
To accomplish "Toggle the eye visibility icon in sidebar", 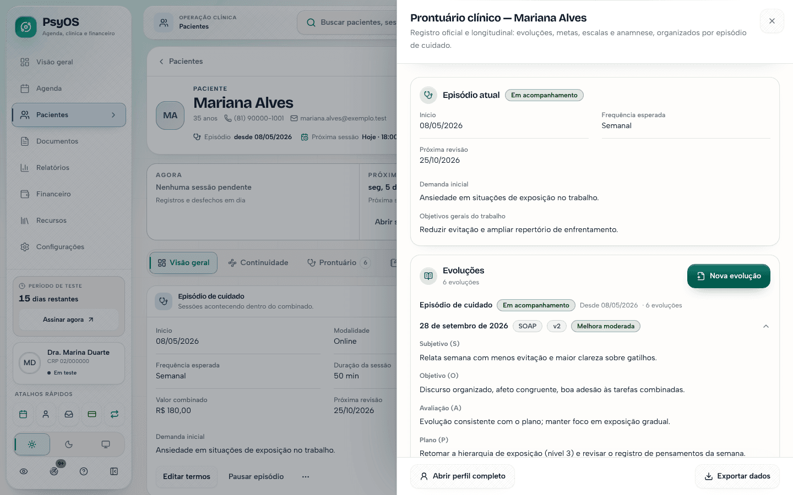I will click(24, 471).
